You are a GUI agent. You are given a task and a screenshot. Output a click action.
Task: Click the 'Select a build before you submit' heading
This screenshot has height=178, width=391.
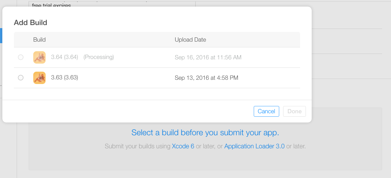point(205,133)
